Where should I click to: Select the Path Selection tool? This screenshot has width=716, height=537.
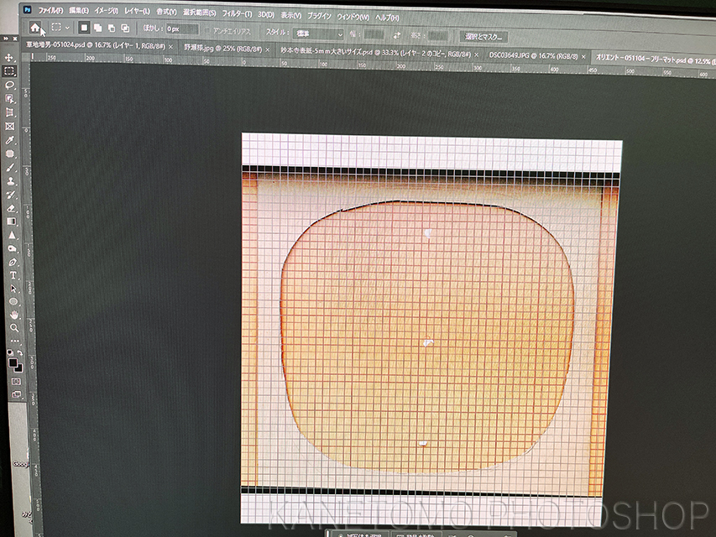pos(13,289)
